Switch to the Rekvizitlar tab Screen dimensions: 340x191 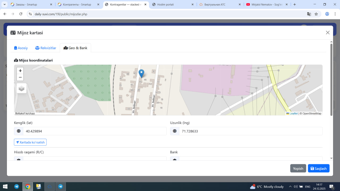point(46,48)
